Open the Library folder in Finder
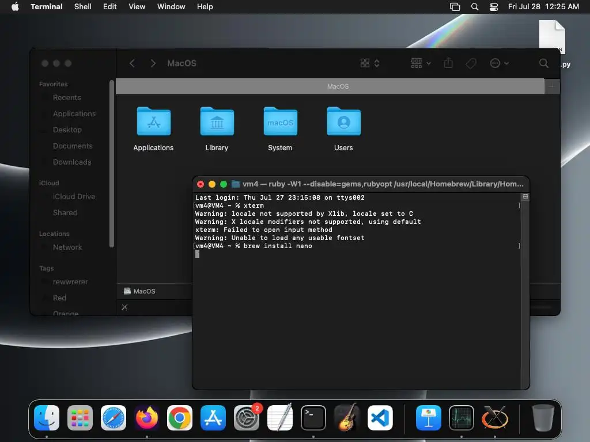This screenshot has height=442, width=590. [x=217, y=129]
